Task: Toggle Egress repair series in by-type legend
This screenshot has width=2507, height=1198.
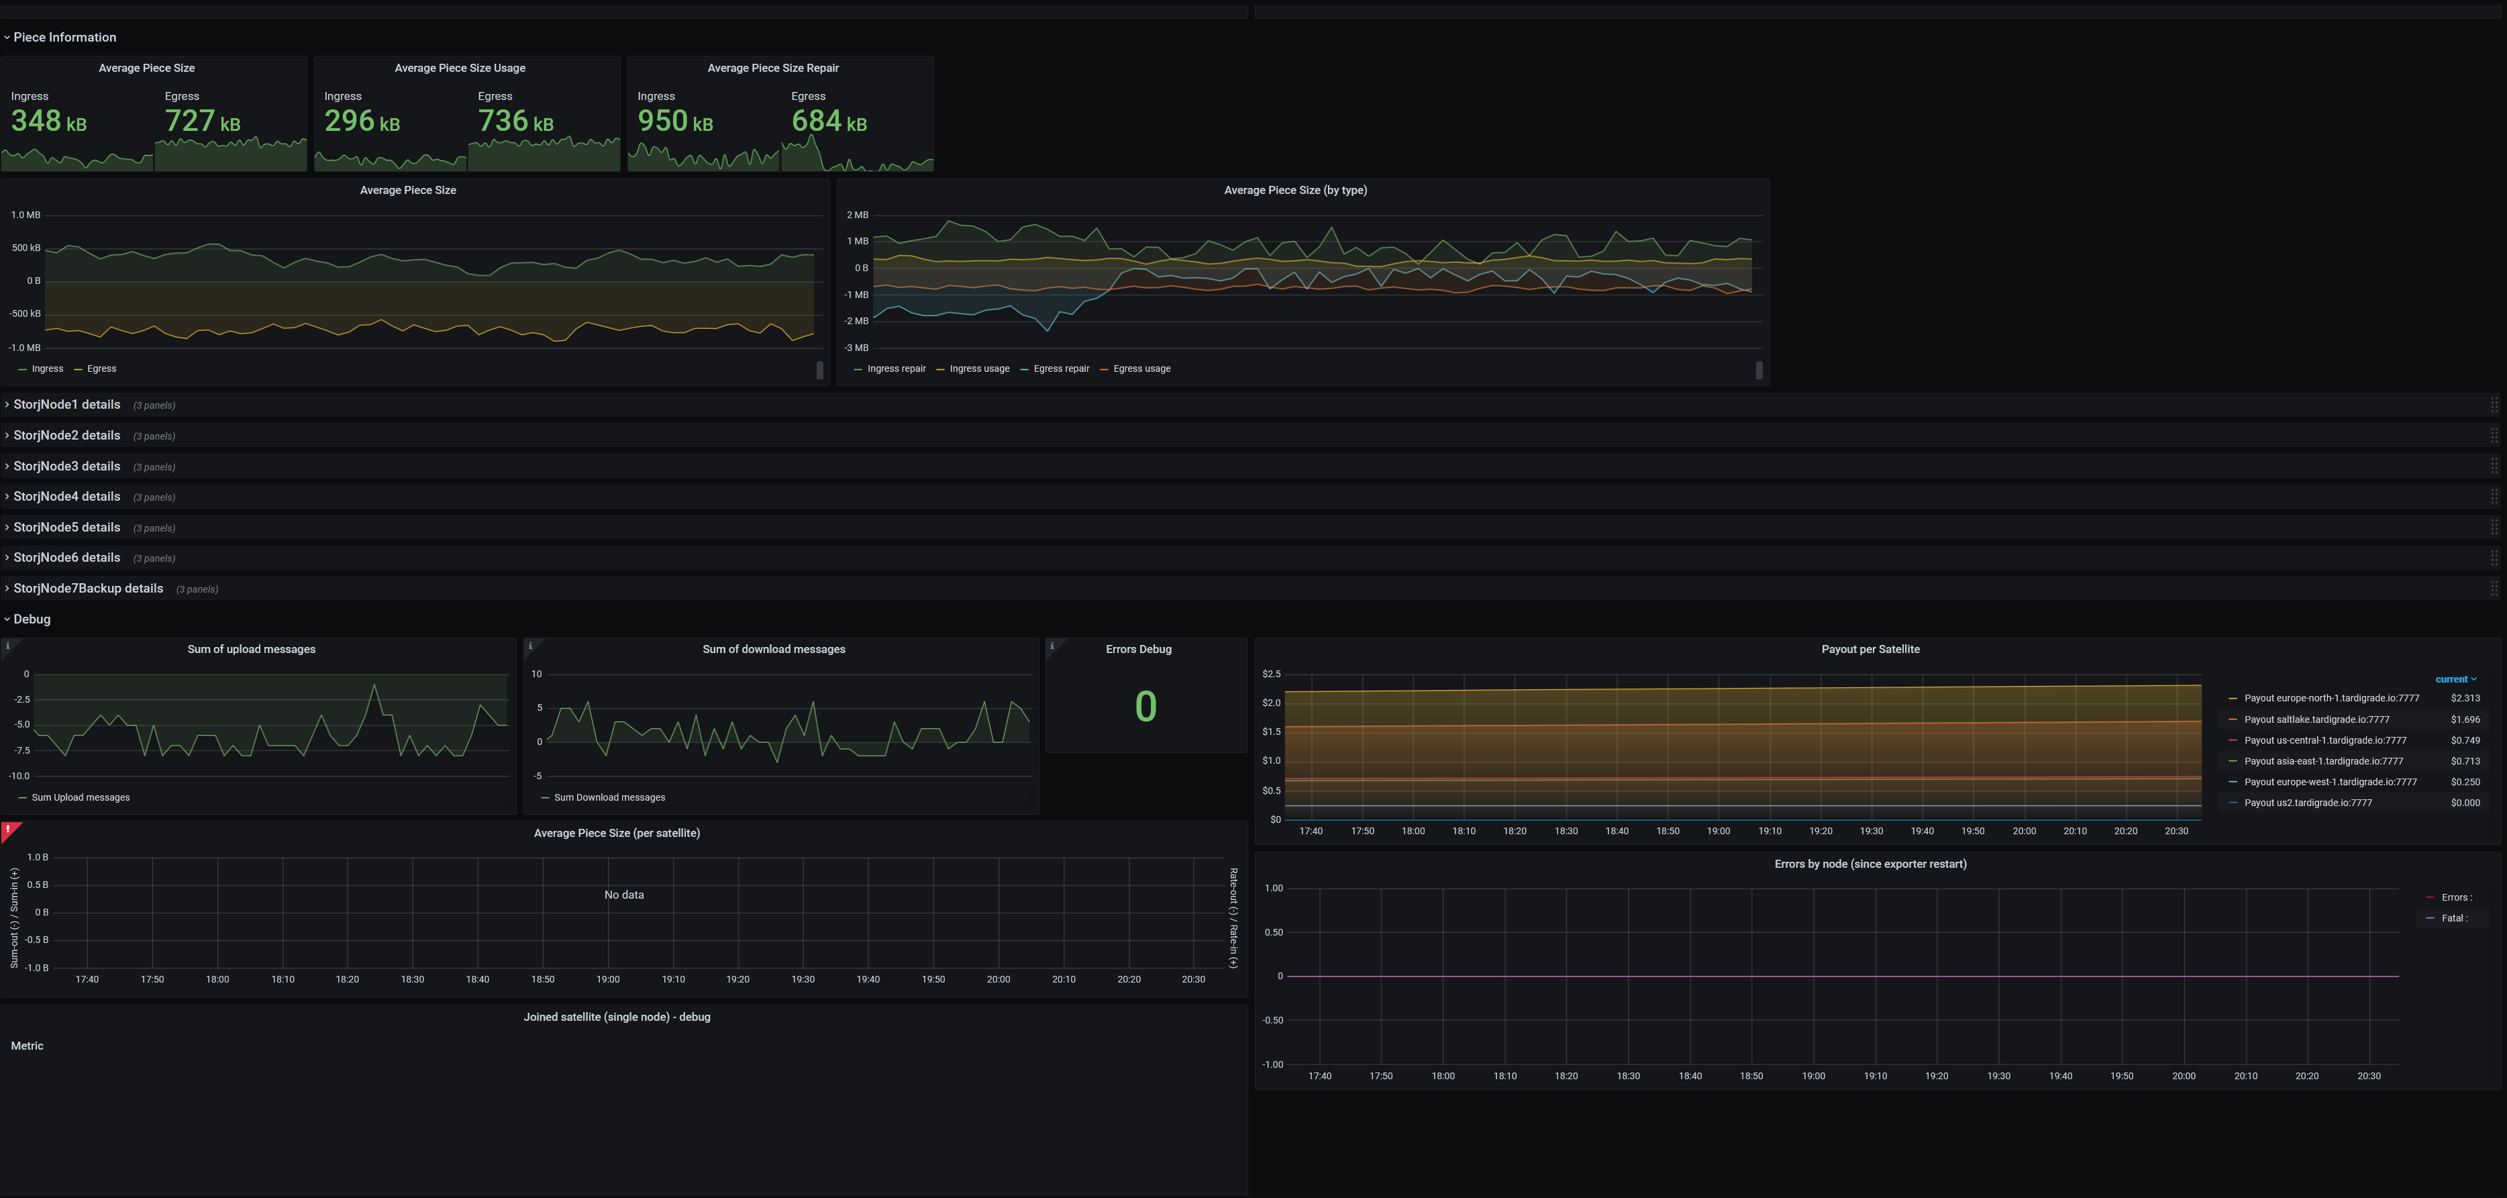Action: click(1061, 369)
